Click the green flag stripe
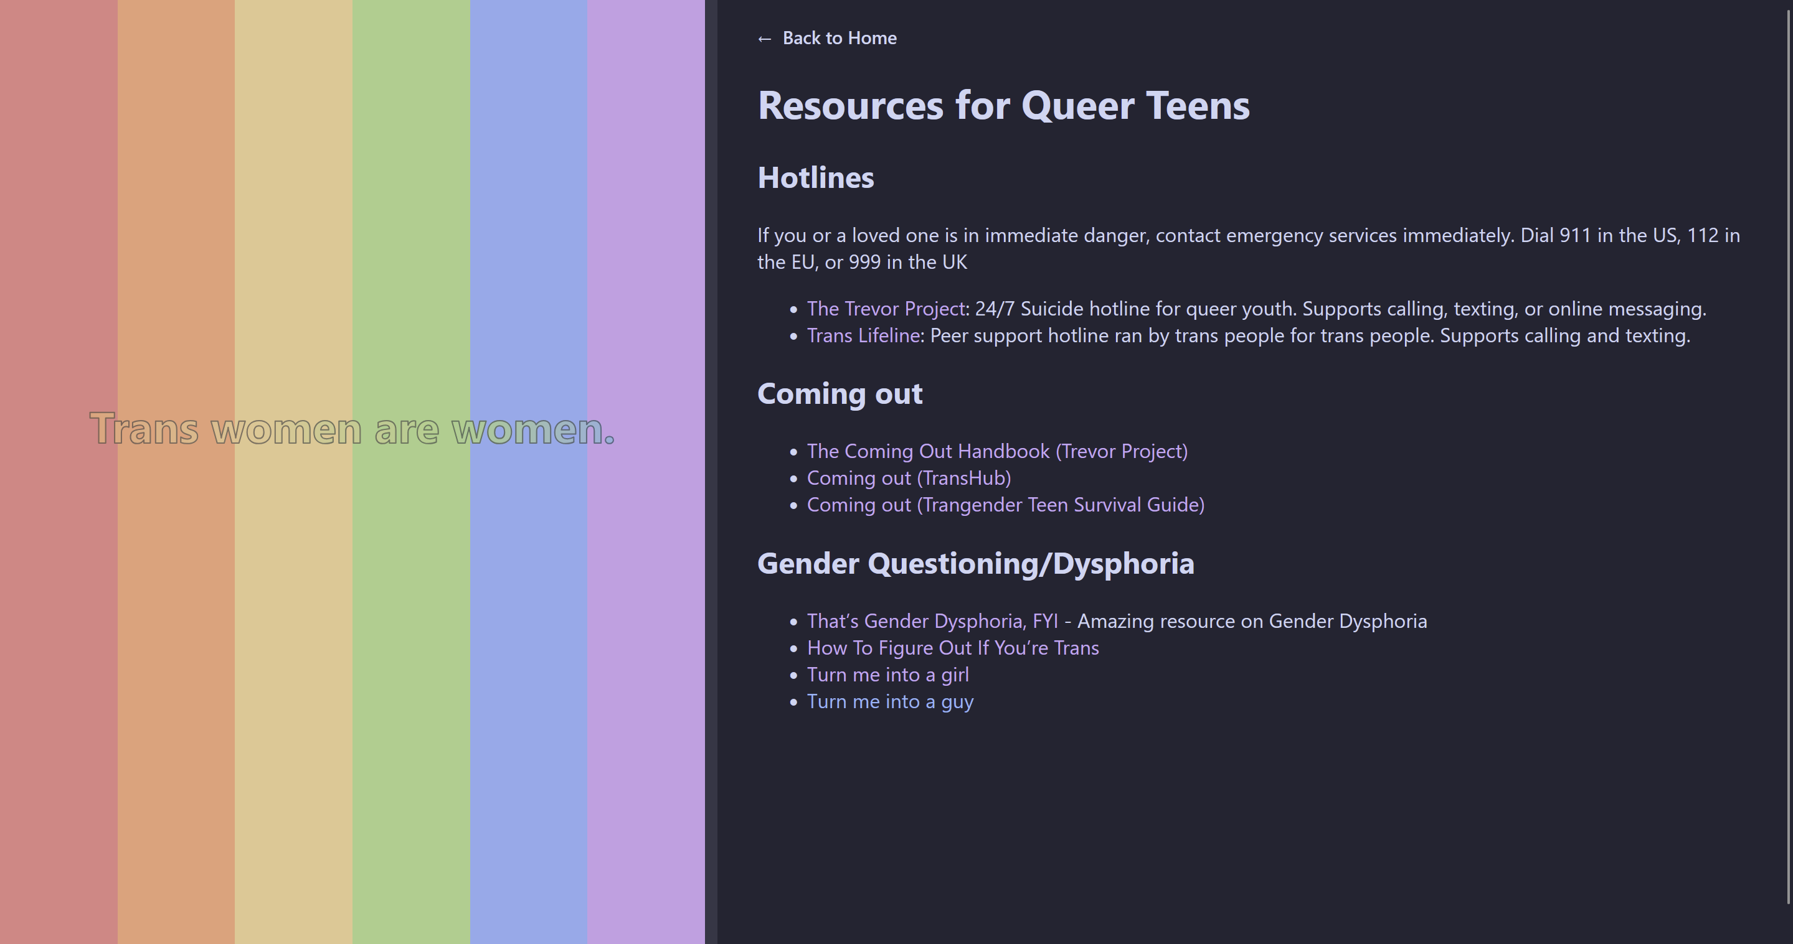Viewport: 1793px width, 944px height. [410, 208]
